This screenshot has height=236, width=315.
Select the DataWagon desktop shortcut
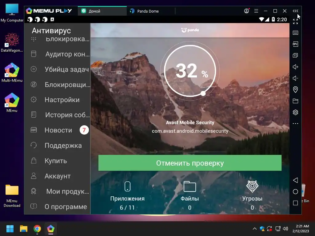point(12,42)
